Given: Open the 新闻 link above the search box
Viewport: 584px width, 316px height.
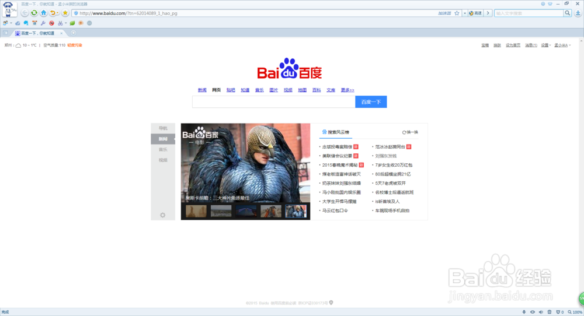Looking at the screenshot, I should pyautogui.click(x=202, y=90).
